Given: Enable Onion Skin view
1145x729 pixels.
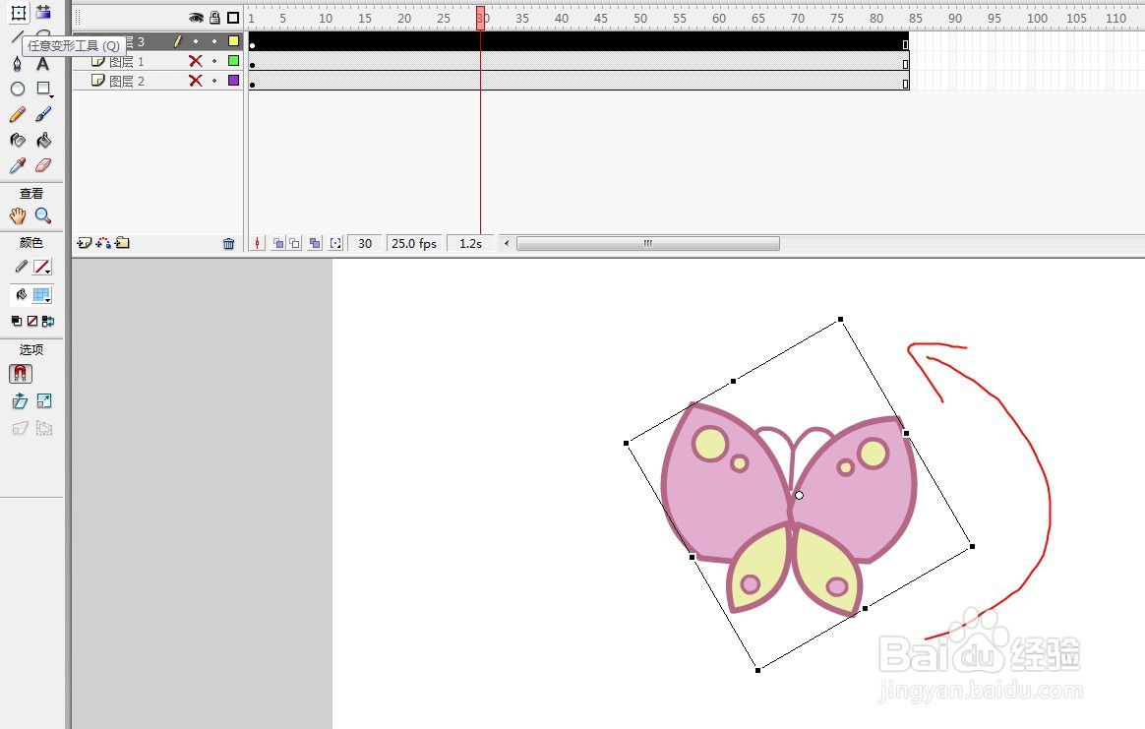Looking at the screenshot, I should coord(278,243).
